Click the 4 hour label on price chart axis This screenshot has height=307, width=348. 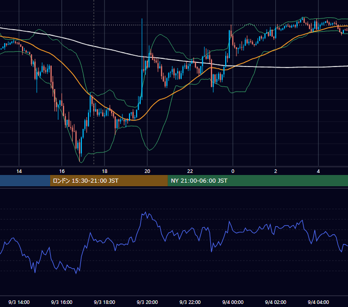(318, 171)
